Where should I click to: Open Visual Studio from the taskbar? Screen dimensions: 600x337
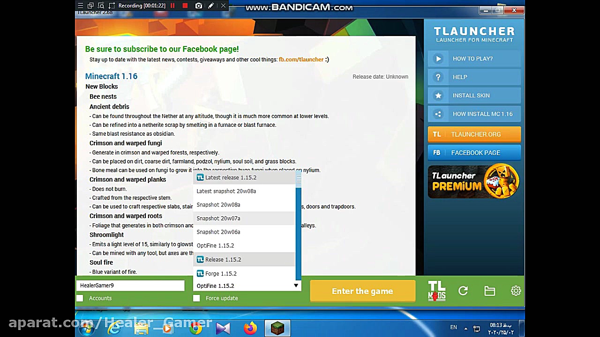(x=223, y=328)
